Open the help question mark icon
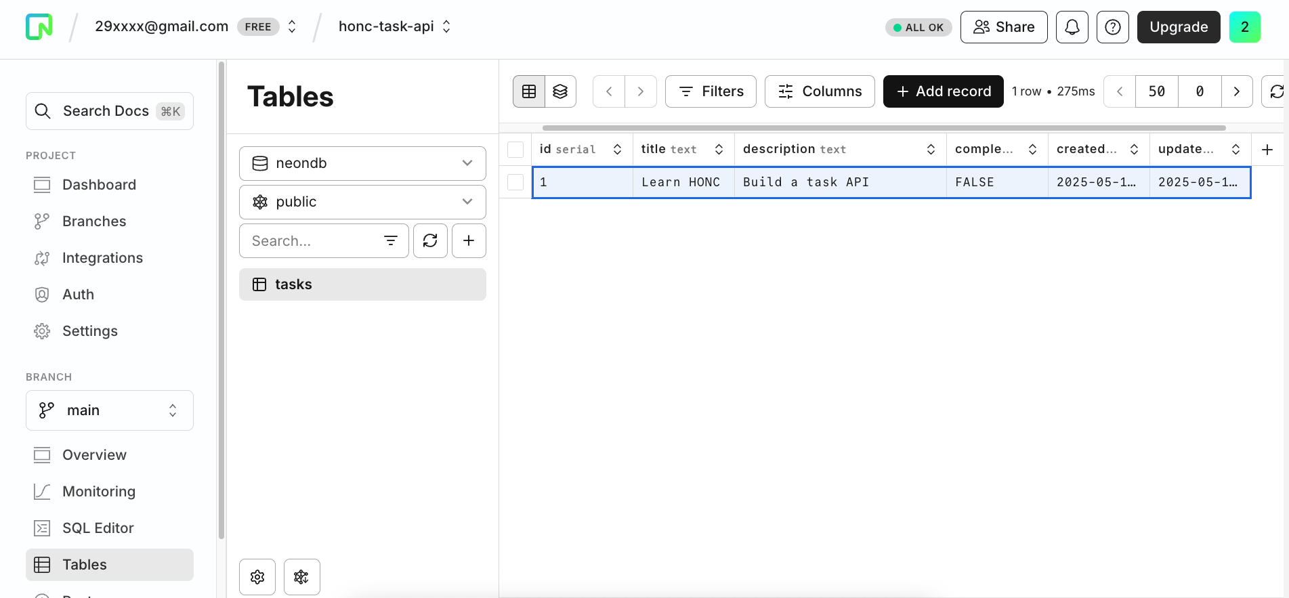The height and width of the screenshot is (598, 1289). pyautogui.click(x=1112, y=27)
